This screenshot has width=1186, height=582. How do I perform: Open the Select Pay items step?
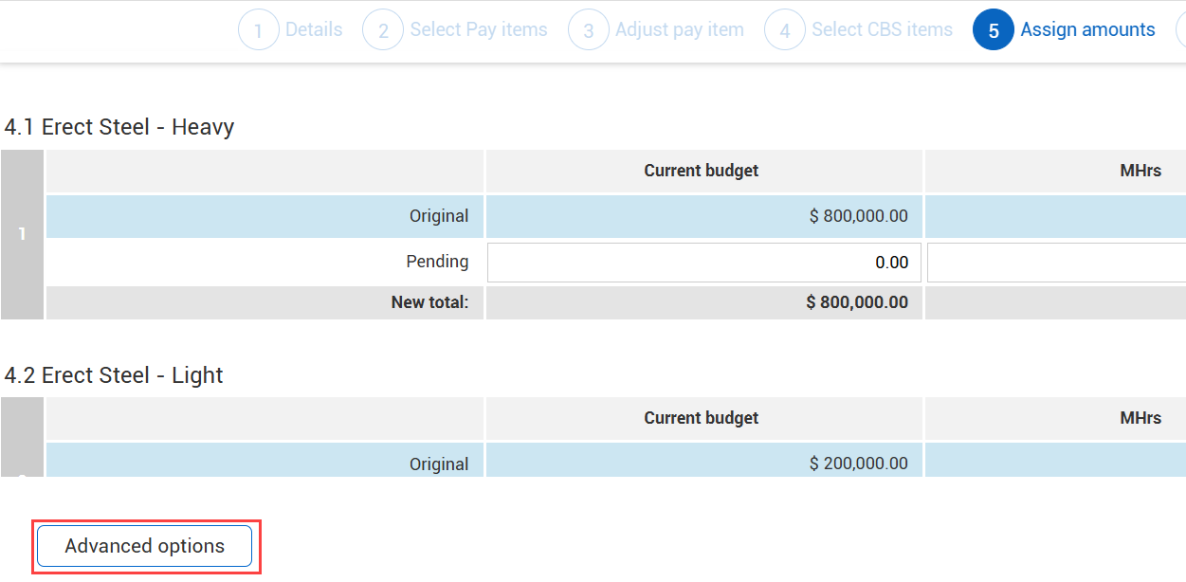pyautogui.click(x=479, y=30)
